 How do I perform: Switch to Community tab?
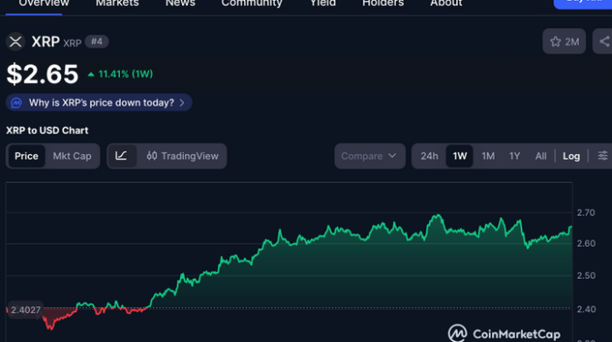pos(252,3)
